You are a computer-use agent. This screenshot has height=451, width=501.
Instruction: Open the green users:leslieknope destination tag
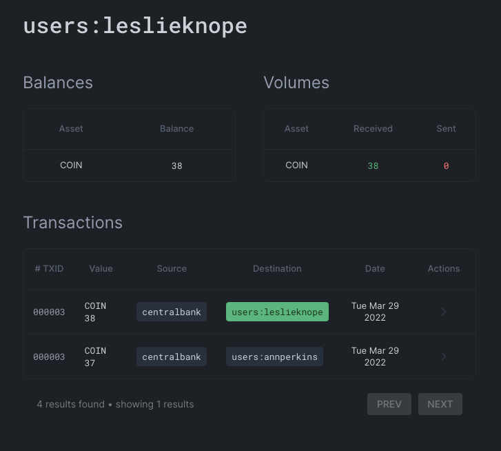coord(277,312)
